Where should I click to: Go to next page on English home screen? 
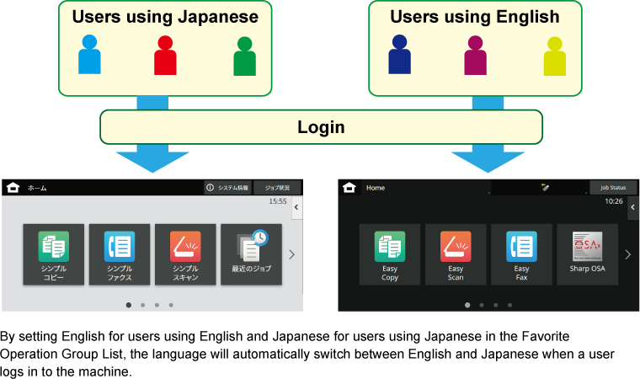click(x=627, y=254)
